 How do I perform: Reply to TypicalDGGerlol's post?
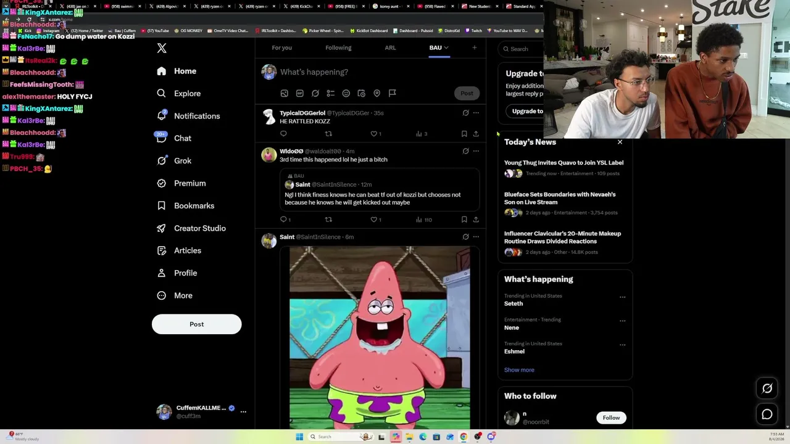(283, 134)
